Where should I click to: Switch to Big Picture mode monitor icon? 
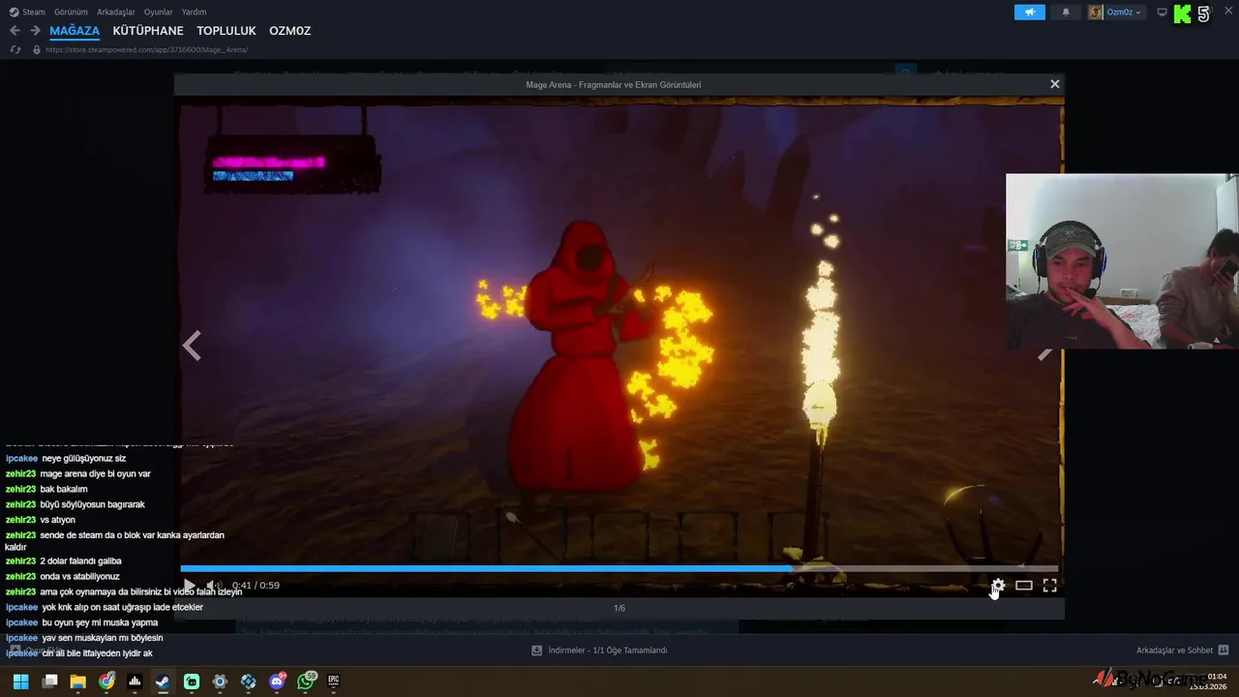(x=1162, y=13)
